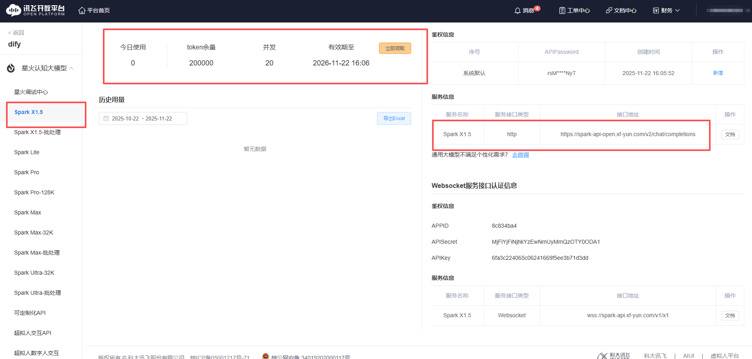Open the 工单中心 ticket center
Viewport: 752px width, 359px height.
coord(574,10)
